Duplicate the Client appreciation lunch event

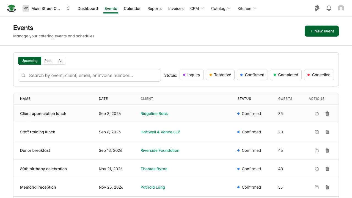pyautogui.click(x=317, y=114)
